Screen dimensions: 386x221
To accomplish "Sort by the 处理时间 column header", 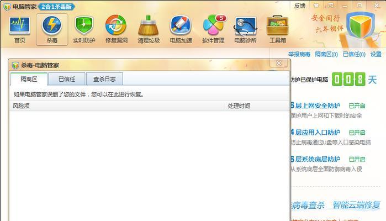I will [x=257, y=106].
